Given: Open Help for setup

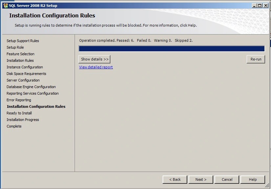Looking at the screenshot, I should [253, 179].
